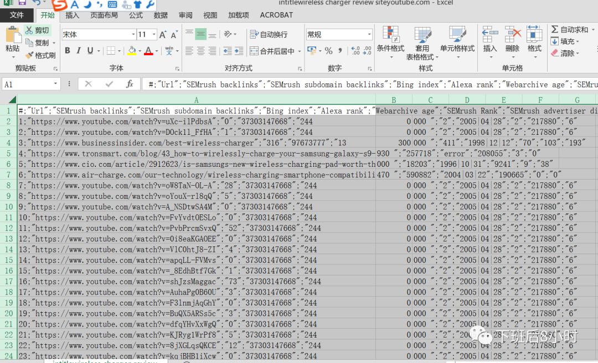The image size is (598, 363).
Task: Expand the number format 常规 dropdown
Action: click(369, 35)
